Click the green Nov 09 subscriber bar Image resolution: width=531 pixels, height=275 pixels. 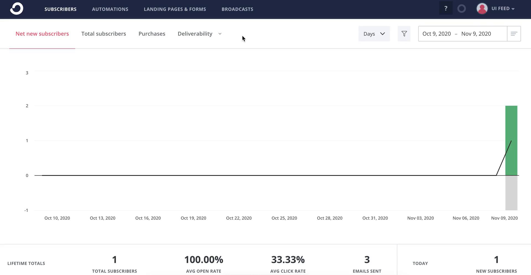511,140
